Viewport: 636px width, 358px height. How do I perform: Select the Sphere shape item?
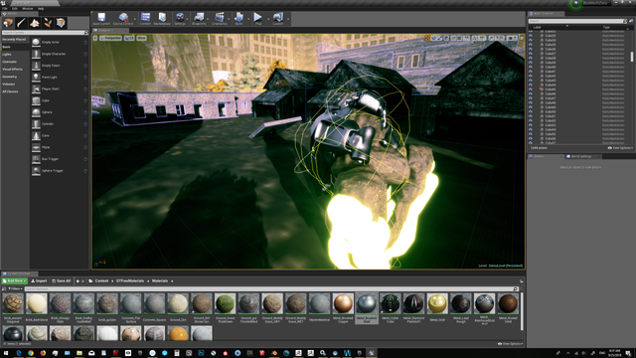point(60,112)
